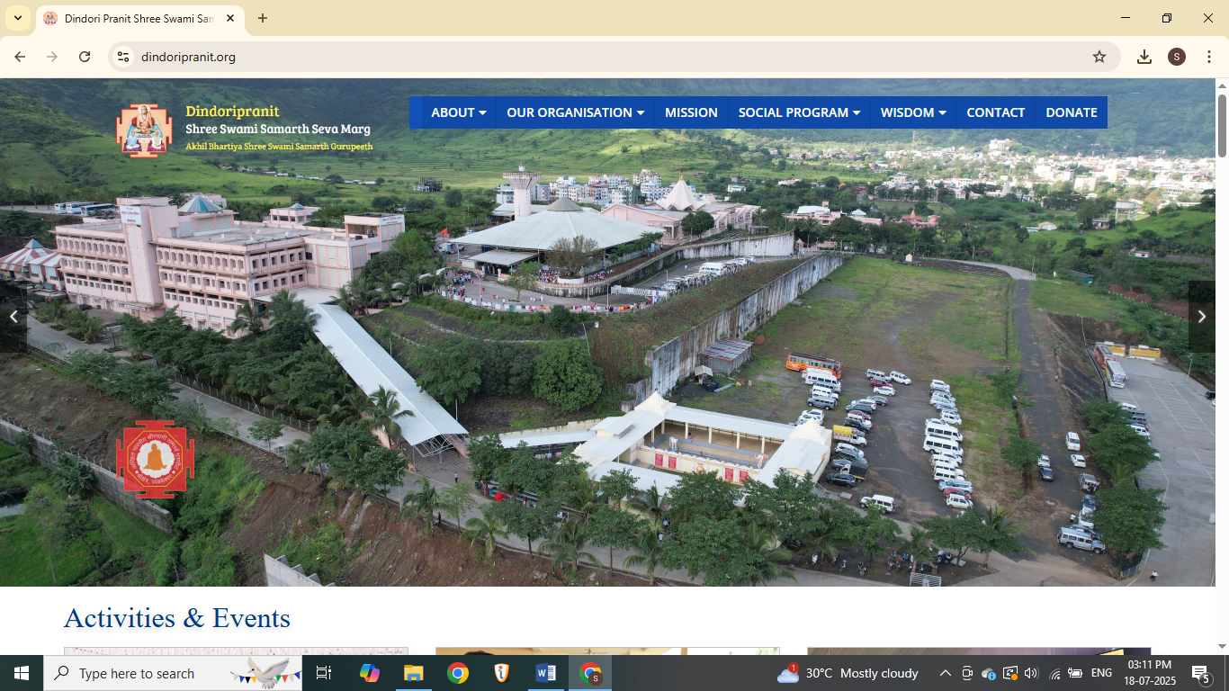Viewport: 1229px width, 691px height.
Task: Click the Dindoripranit site logo
Action: tap(144, 130)
